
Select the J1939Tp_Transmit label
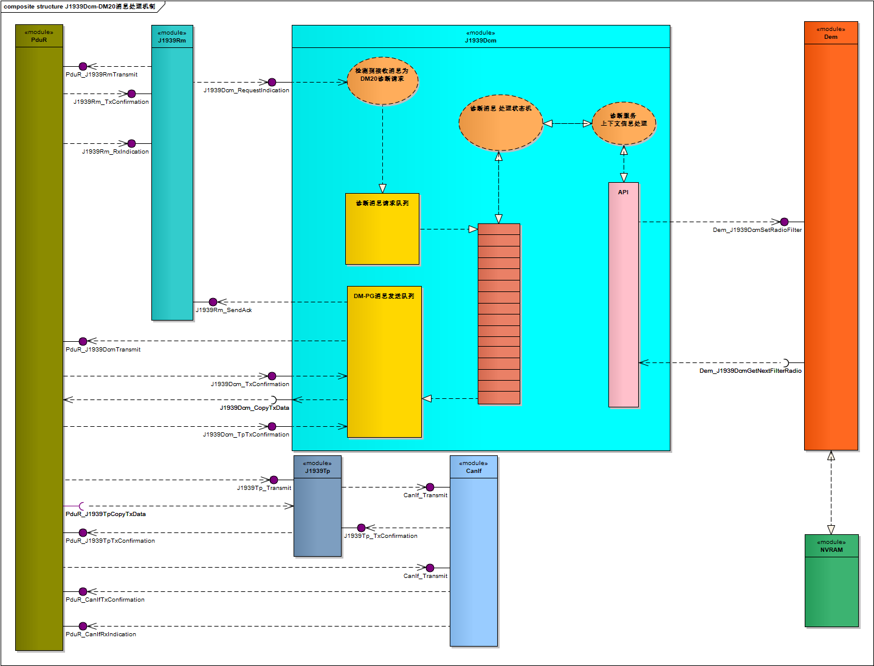click(264, 488)
